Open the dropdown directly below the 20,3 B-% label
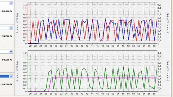Viewport: 173px width, 97px height. (x=11, y=28)
